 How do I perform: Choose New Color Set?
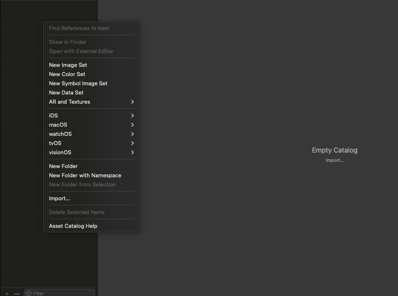91,74
